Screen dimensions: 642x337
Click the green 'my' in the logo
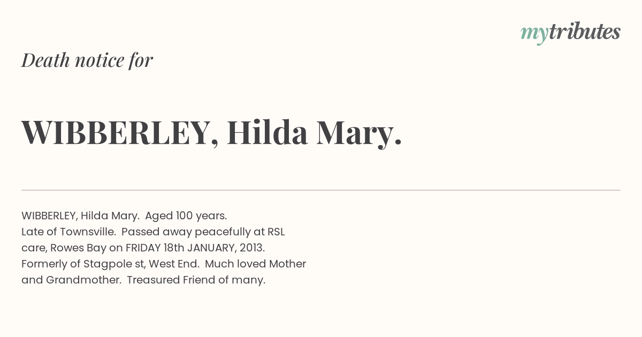click(x=534, y=35)
